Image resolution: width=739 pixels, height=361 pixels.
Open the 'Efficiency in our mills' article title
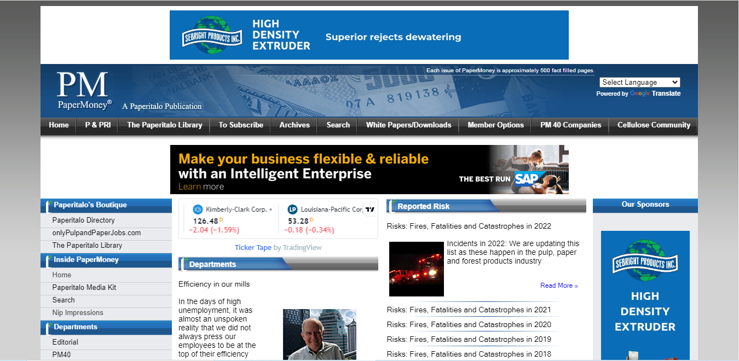pos(214,284)
